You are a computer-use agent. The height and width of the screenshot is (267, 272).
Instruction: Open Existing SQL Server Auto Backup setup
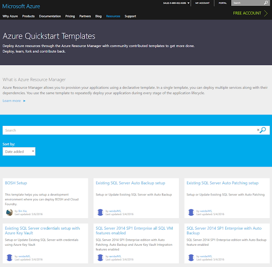coord(130,183)
